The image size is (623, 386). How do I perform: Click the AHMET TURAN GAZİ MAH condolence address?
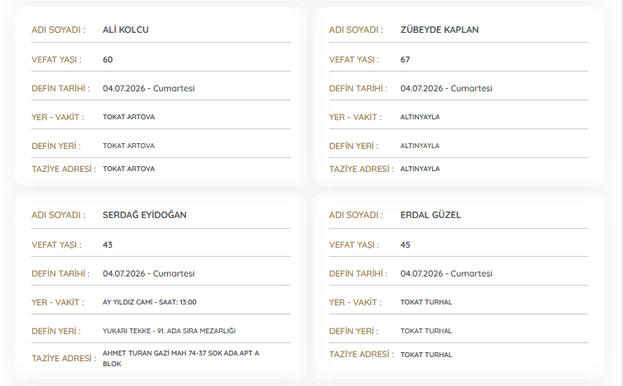click(181, 358)
